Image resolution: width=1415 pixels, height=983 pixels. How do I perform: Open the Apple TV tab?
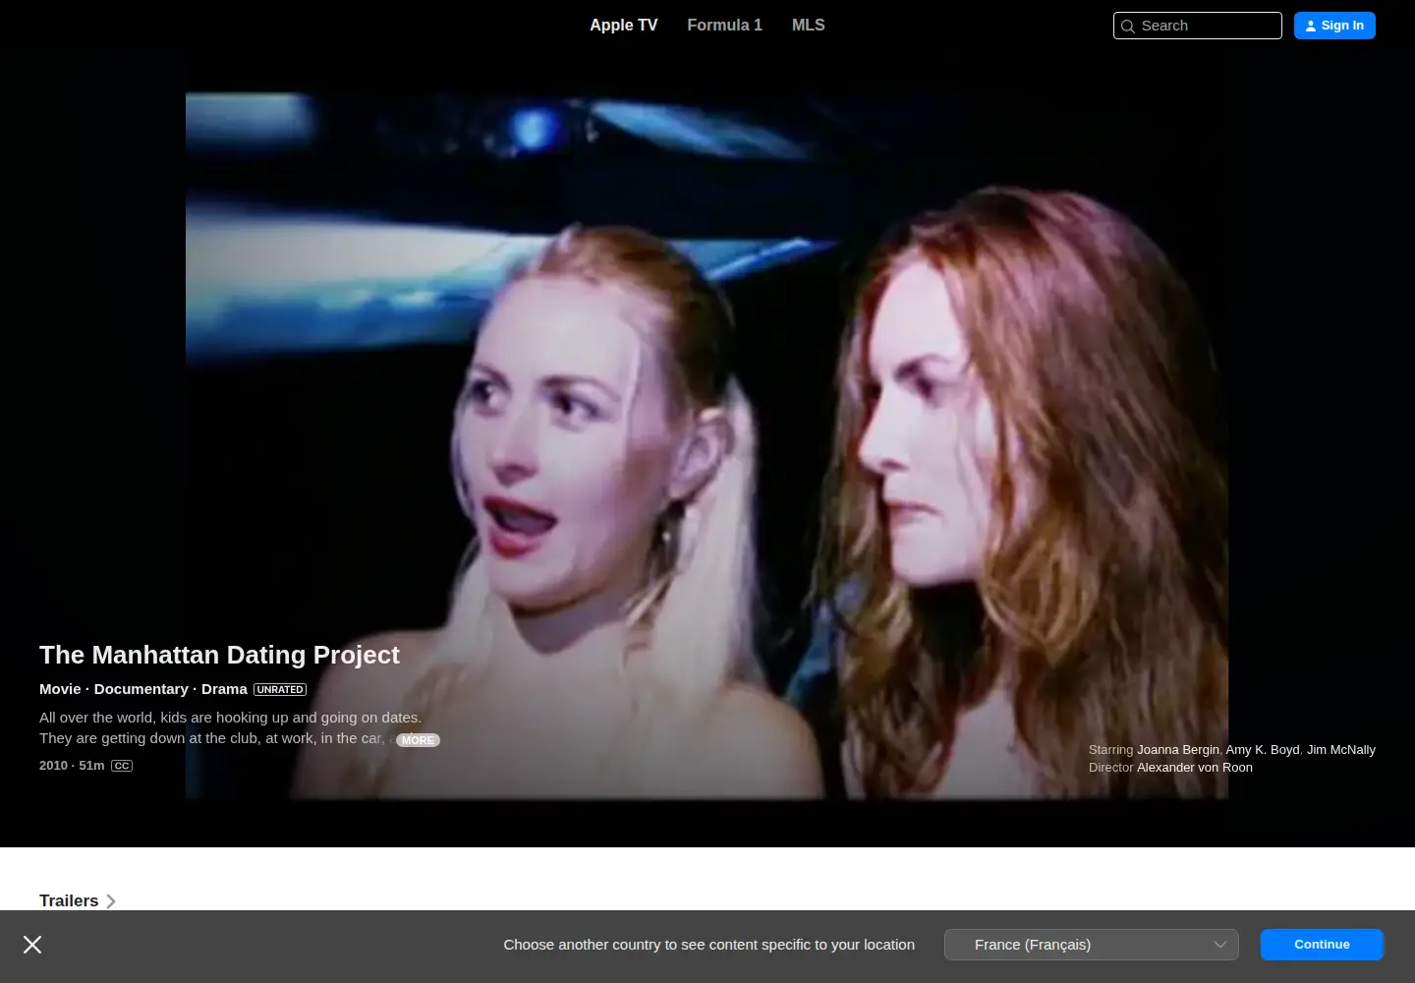coord(623,26)
